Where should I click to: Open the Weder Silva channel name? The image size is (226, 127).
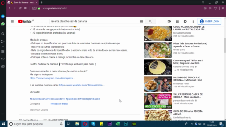coord(179,50)
